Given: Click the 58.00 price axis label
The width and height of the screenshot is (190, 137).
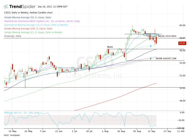Looking at the screenshot, I should click(x=182, y=38).
